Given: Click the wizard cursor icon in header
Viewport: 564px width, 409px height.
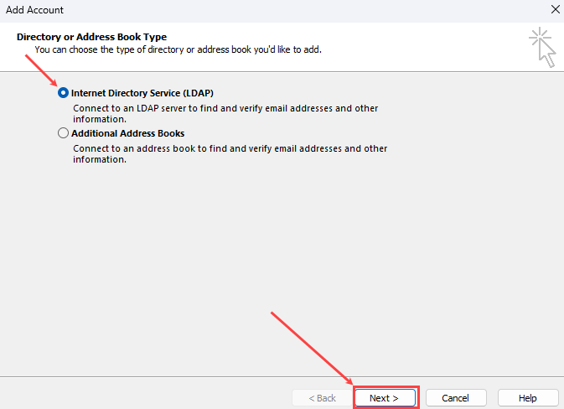Looking at the screenshot, I should pyautogui.click(x=546, y=53).
